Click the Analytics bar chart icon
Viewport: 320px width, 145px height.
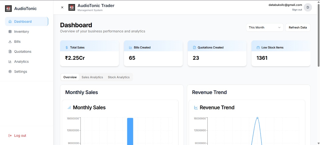[10, 61]
